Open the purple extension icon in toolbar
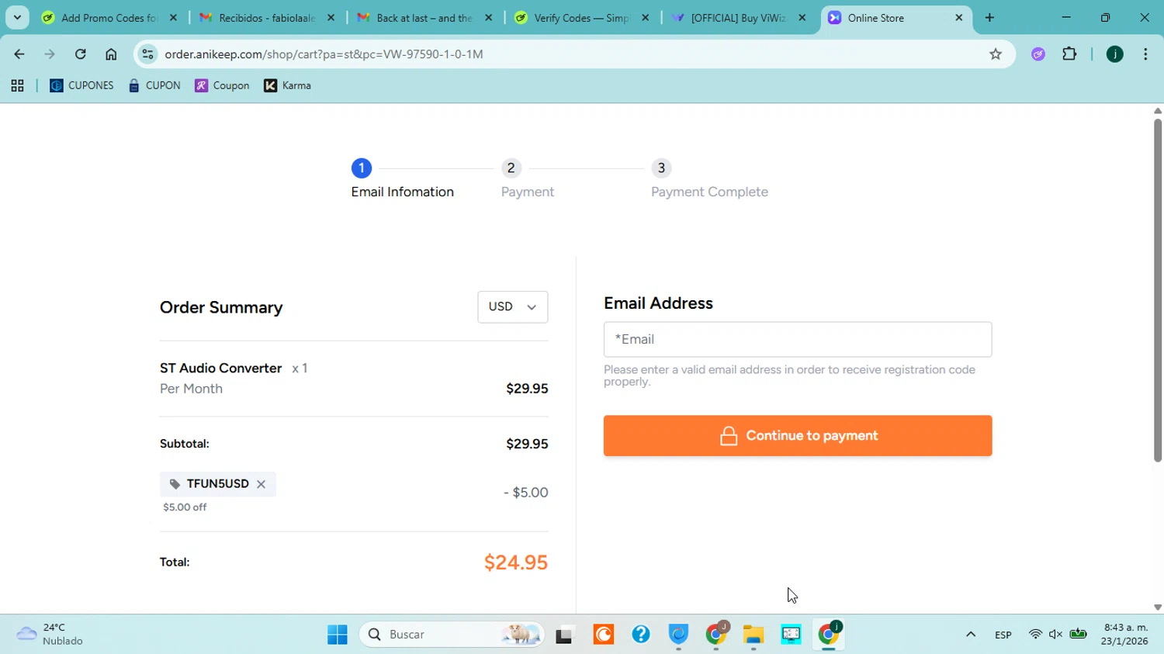This screenshot has height=654, width=1164. 1038,54
